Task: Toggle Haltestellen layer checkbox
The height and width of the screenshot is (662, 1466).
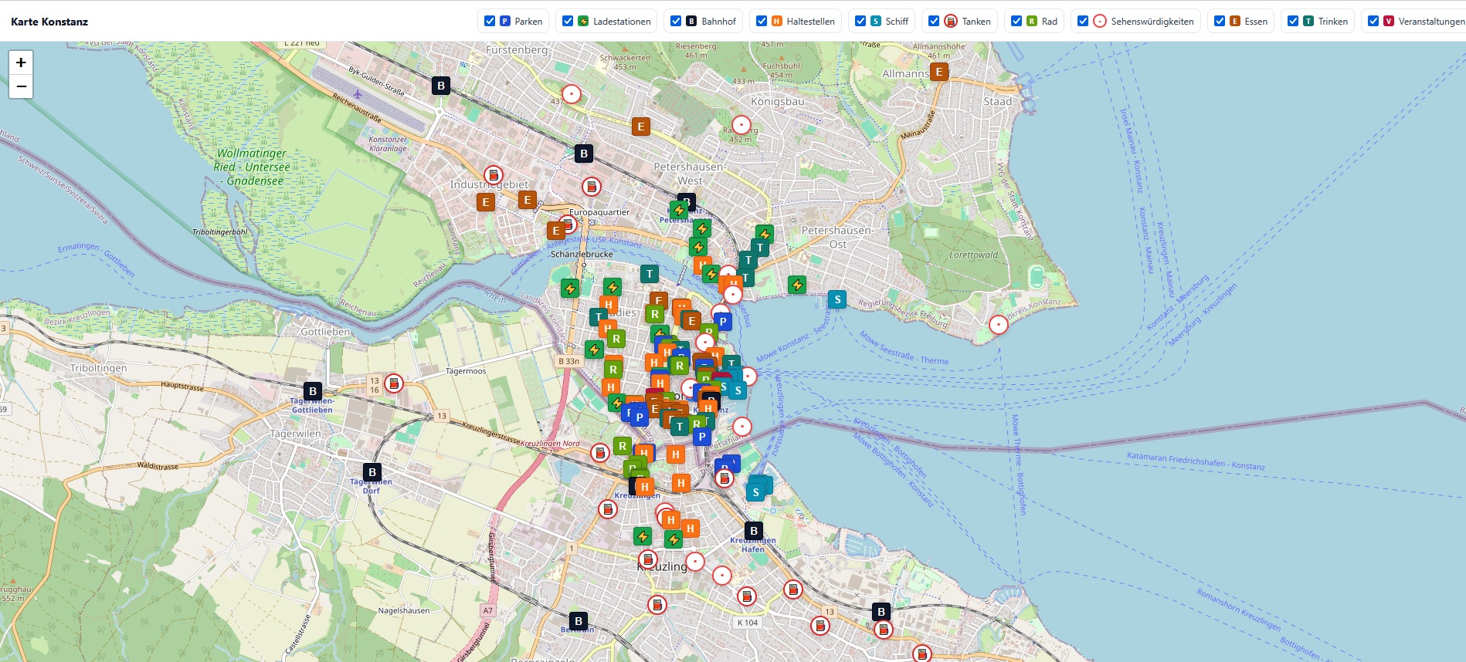Action: tap(762, 21)
